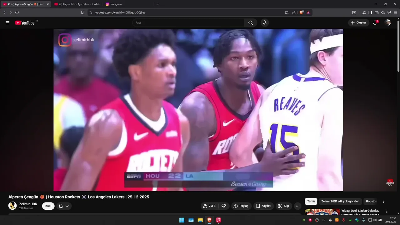This screenshot has height=225, width=400.
Task: Click the install app icon in address bar
Action: pos(287,12)
